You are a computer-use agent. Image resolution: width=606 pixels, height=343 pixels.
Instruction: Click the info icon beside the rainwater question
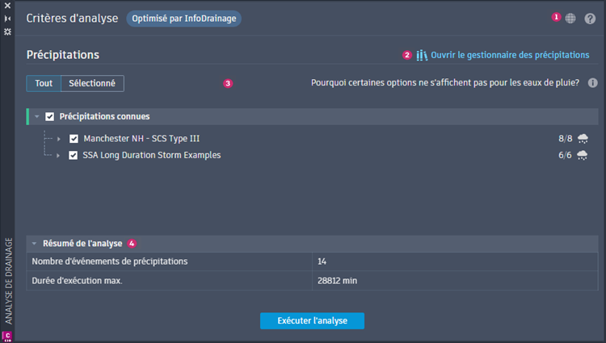coord(592,82)
